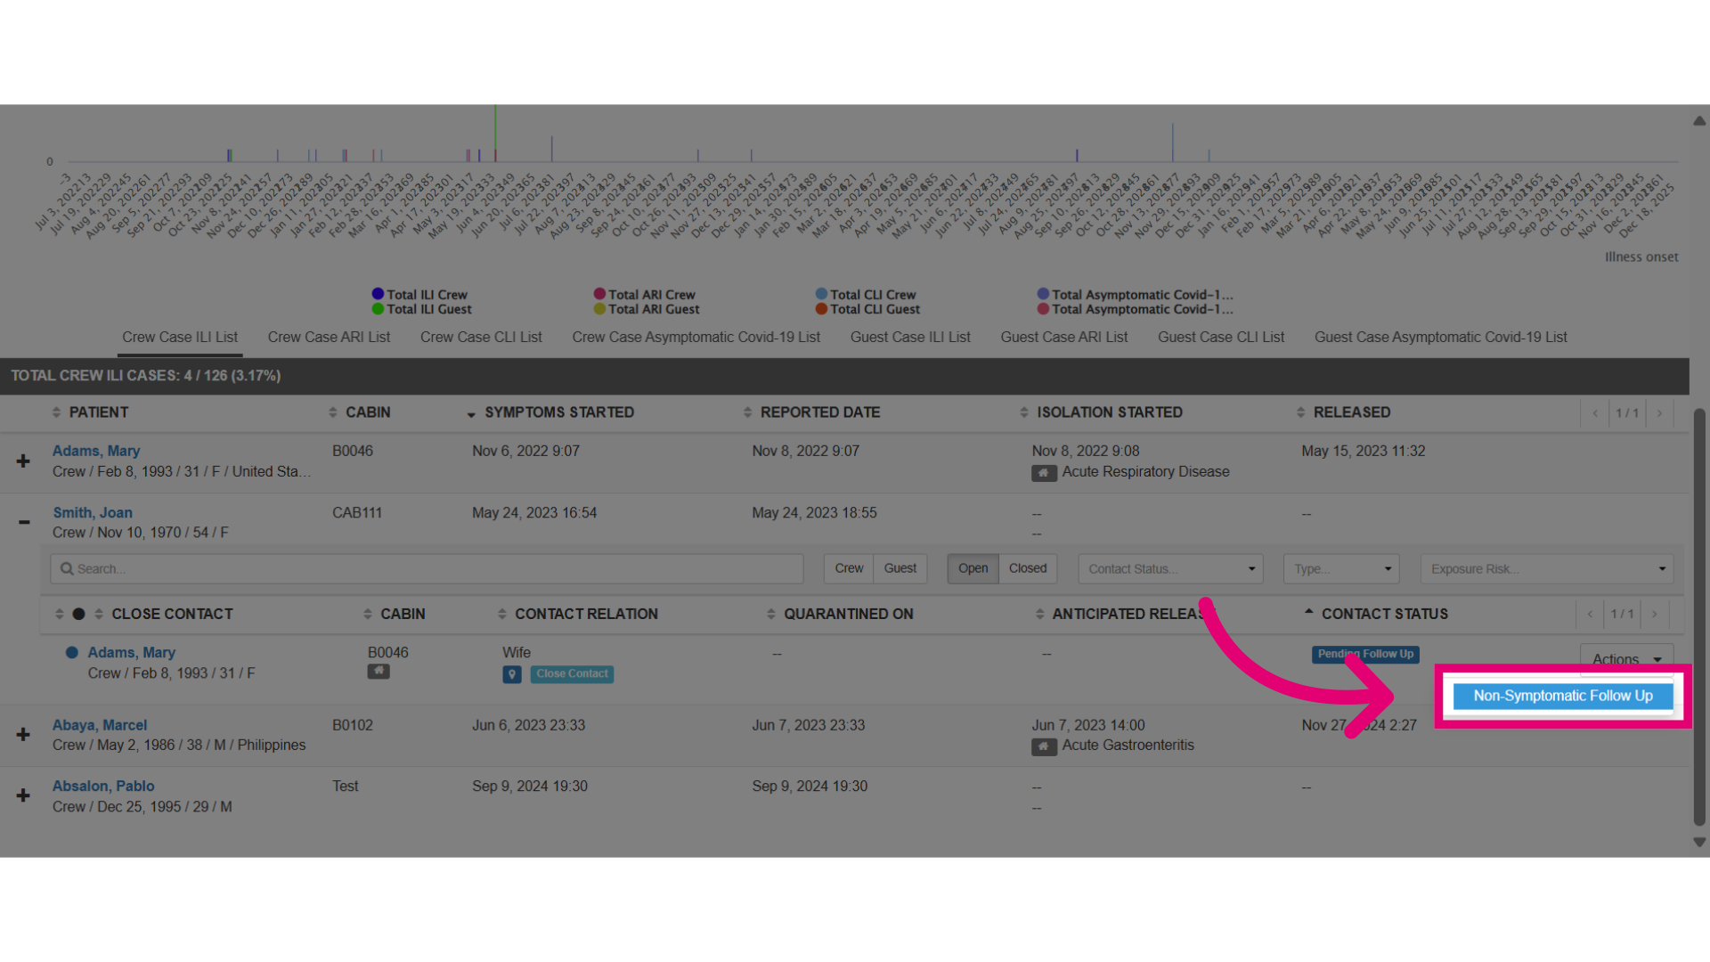This screenshot has height=962, width=1710.
Task: Open Crew Case Asymptomatic Covid-19 List tab
Action: point(696,338)
